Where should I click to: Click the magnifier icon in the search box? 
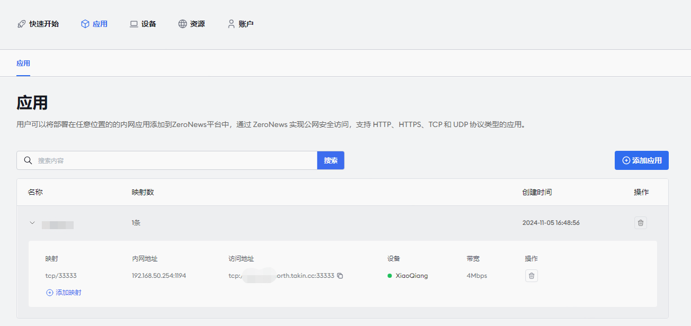tap(28, 160)
